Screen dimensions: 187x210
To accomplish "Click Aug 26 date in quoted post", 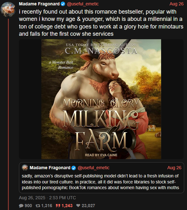I will coord(174,168).
